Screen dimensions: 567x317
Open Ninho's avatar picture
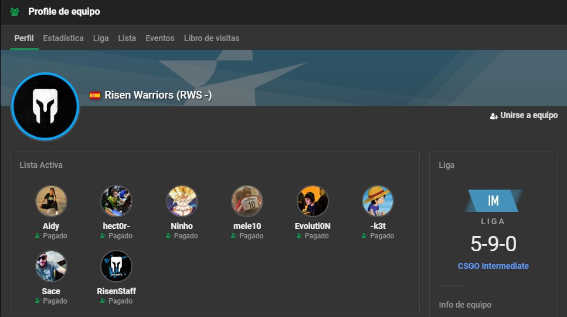[x=182, y=201]
